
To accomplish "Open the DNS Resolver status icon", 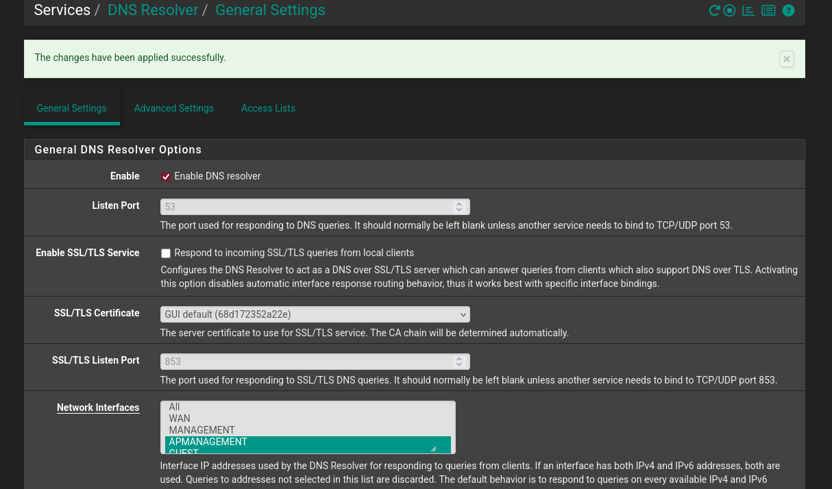I will coord(748,10).
